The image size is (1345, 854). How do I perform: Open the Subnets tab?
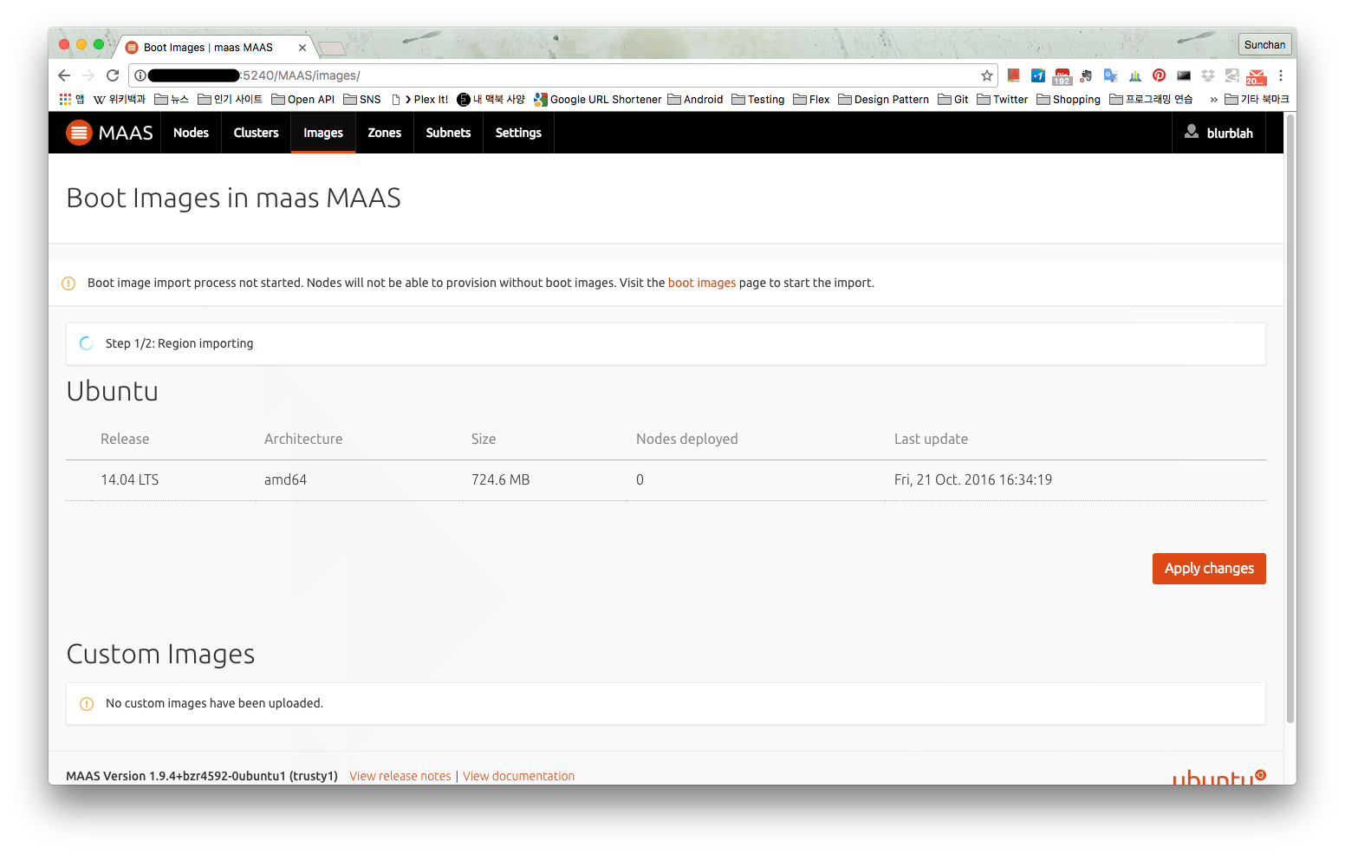[x=448, y=133]
